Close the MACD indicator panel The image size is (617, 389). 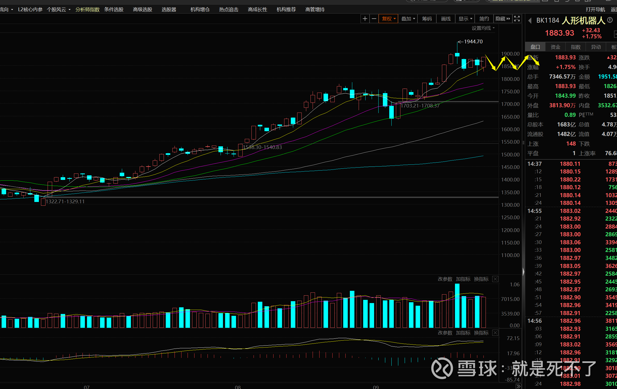point(495,333)
